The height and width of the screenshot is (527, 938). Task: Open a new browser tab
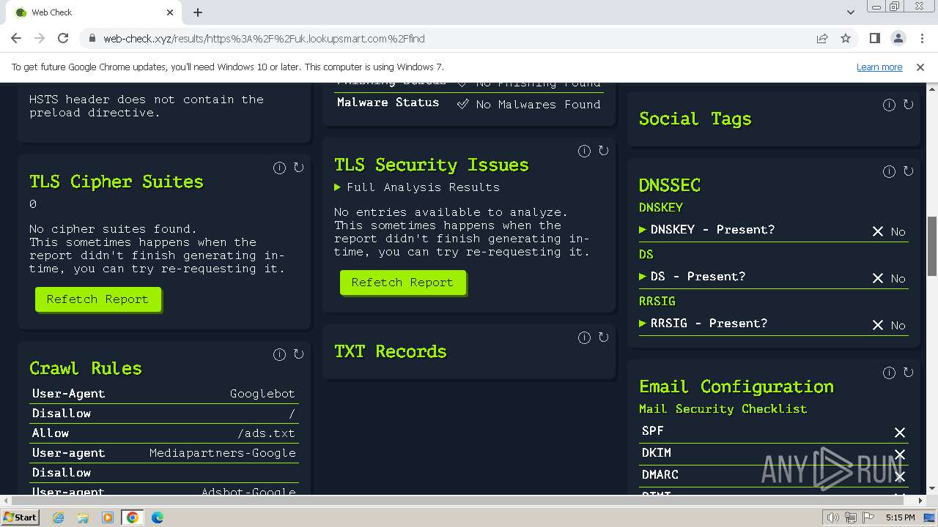click(198, 12)
